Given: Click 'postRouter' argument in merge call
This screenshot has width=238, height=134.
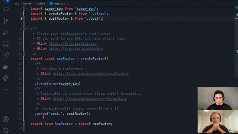Looking at the screenshot, I should 77,114.
